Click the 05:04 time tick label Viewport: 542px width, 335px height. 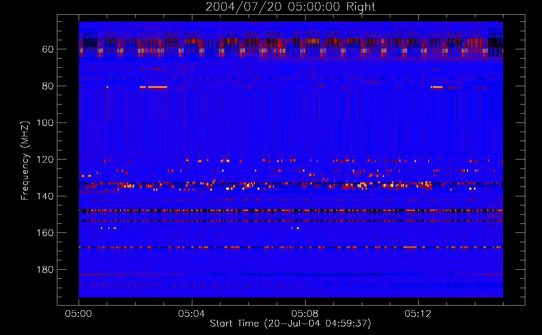(x=192, y=314)
